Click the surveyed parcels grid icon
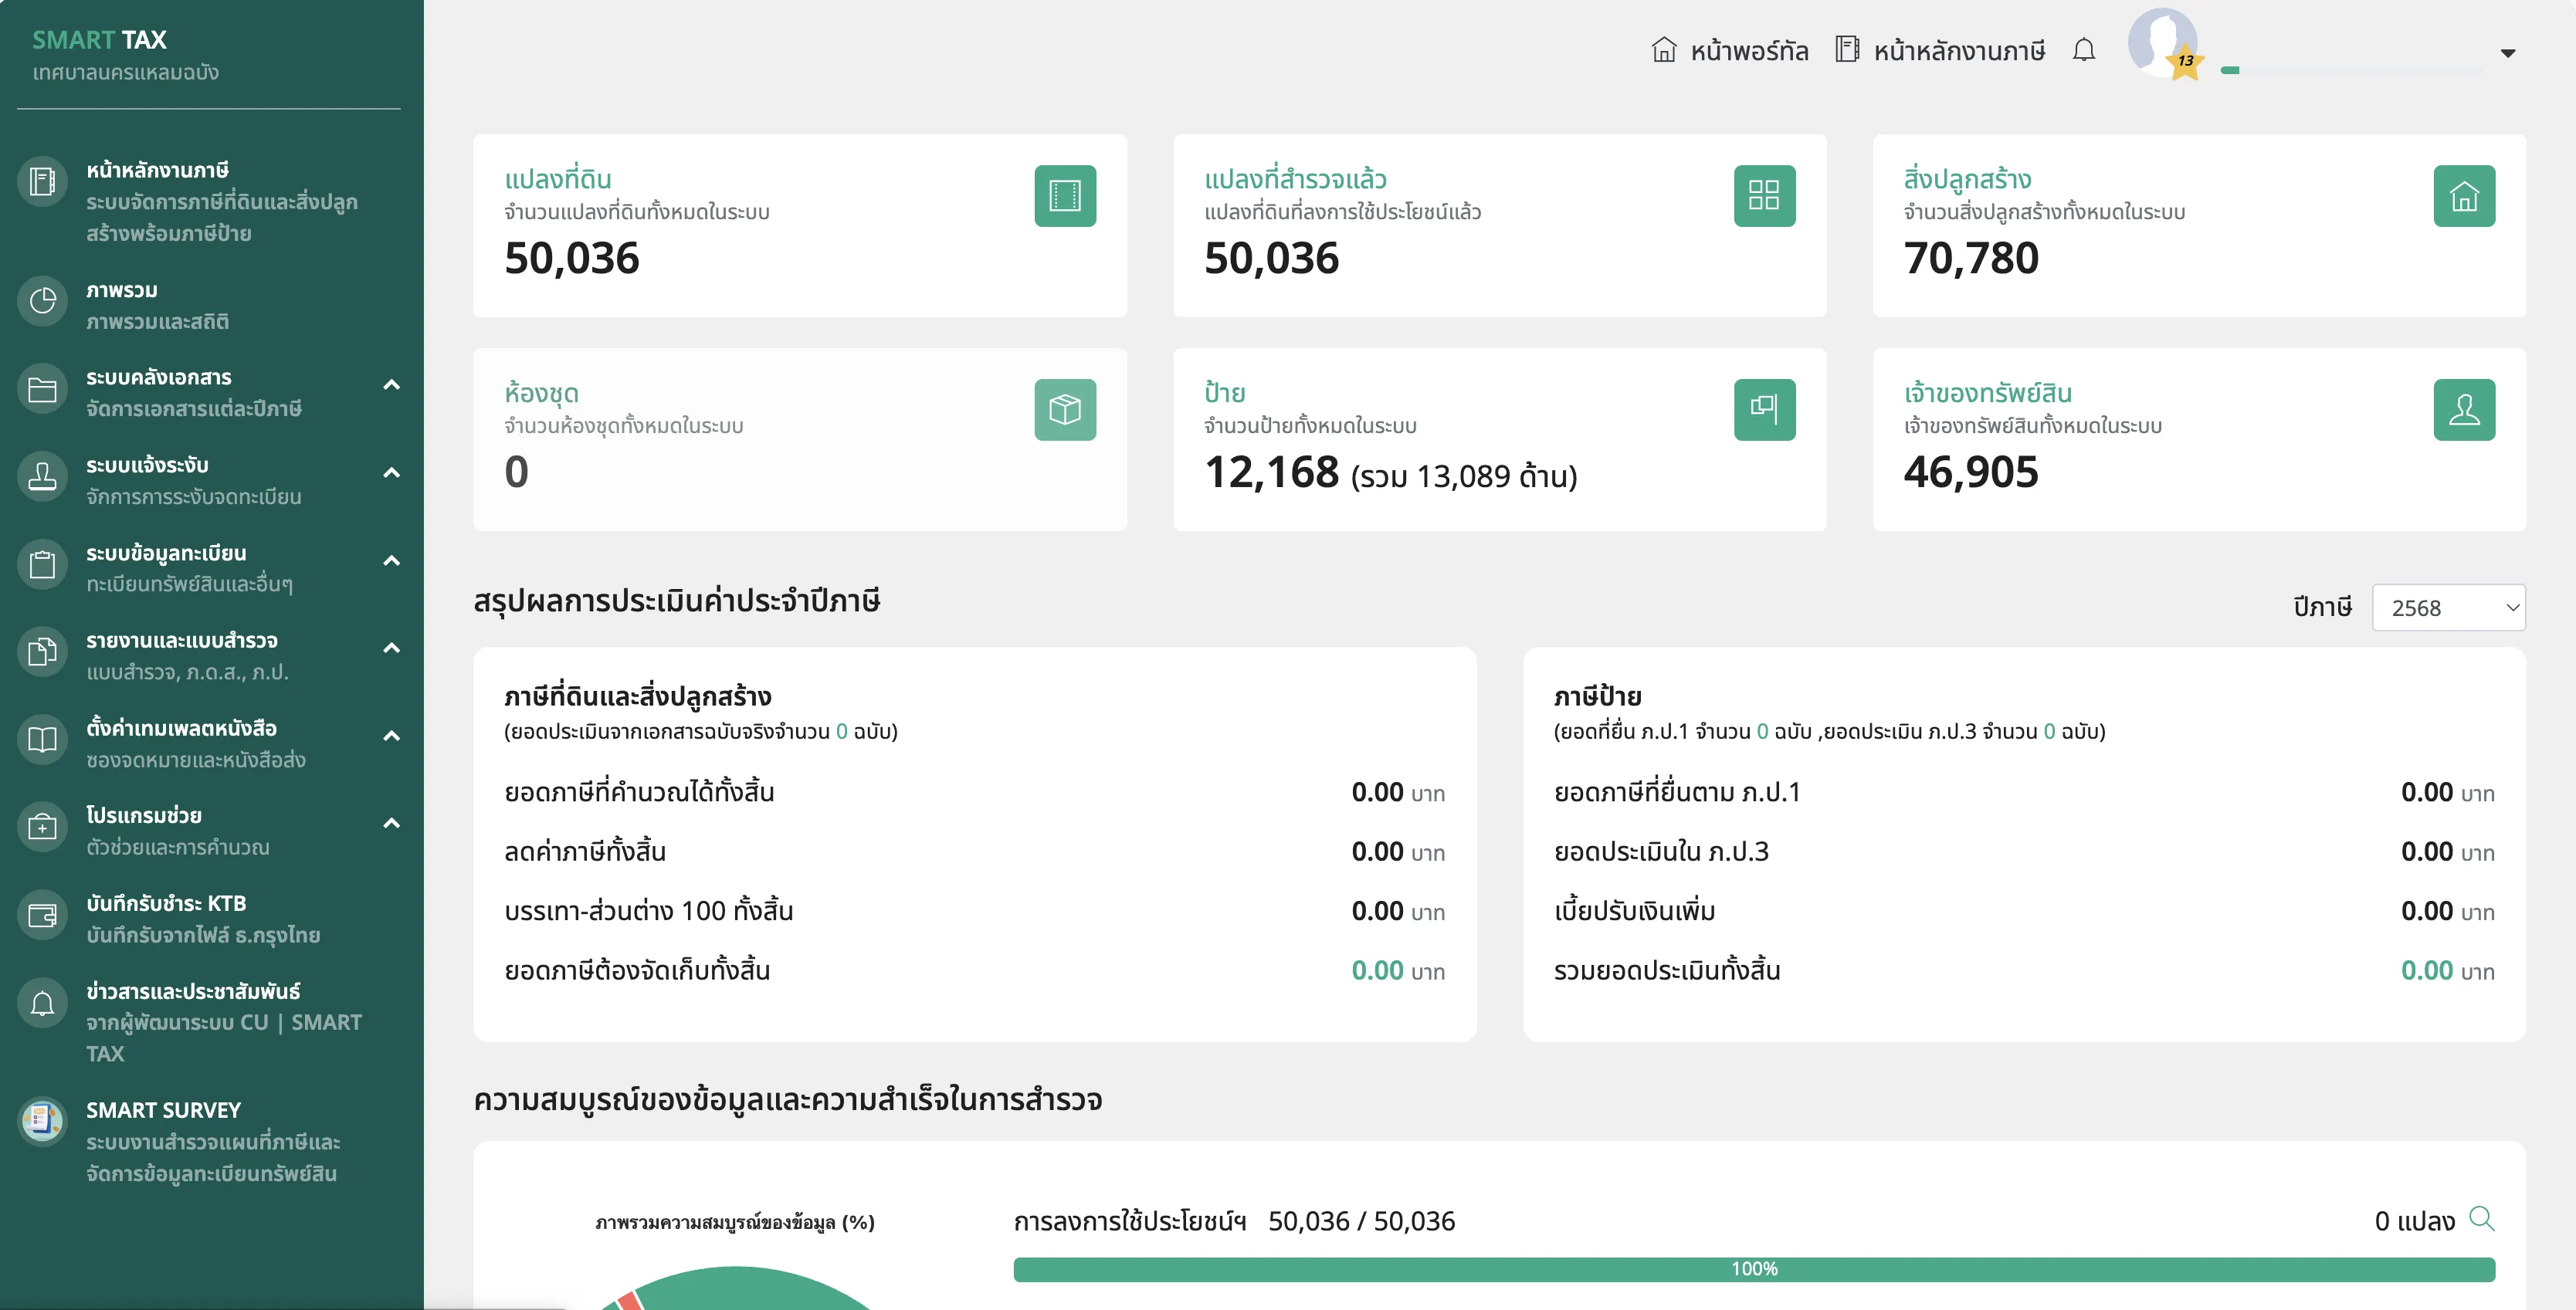Screen dimensions: 2576x1310 pos(1764,196)
